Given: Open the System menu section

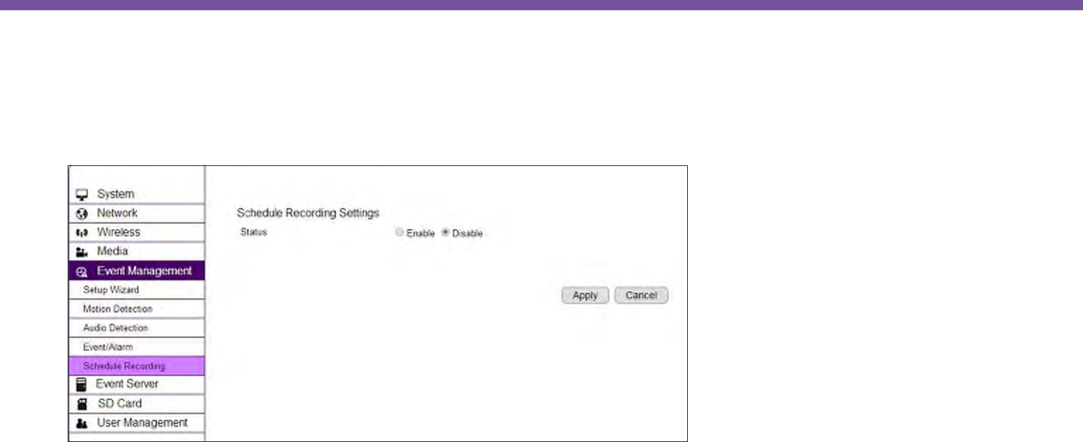Looking at the screenshot, I should tap(137, 194).
